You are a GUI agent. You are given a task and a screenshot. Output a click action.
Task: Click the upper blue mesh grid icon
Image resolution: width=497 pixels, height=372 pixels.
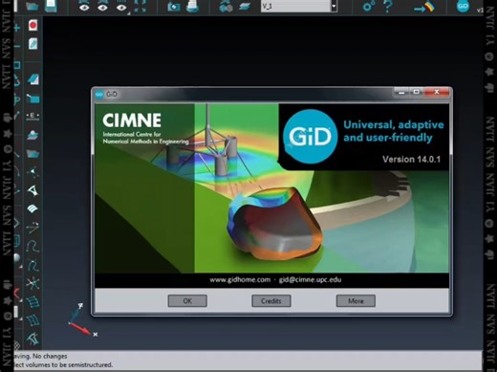coord(32,301)
